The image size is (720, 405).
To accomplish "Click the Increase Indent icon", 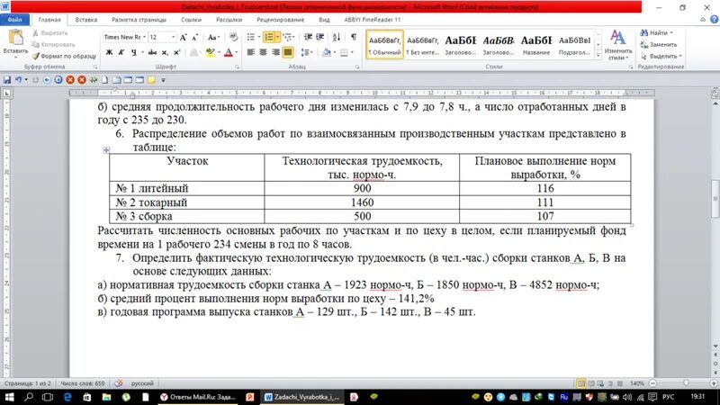I will [x=320, y=37].
